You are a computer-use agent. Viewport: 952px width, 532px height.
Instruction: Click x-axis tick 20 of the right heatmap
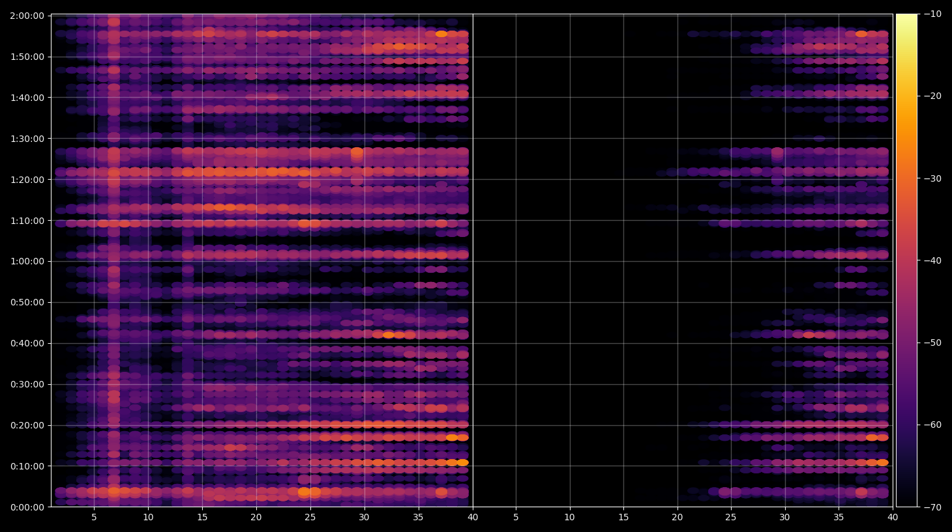pyautogui.click(x=677, y=518)
